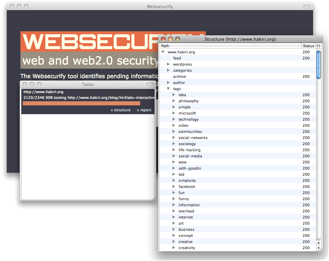The image size is (329, 261).
Task: Select the simple tag row
Action: [238, 107]
